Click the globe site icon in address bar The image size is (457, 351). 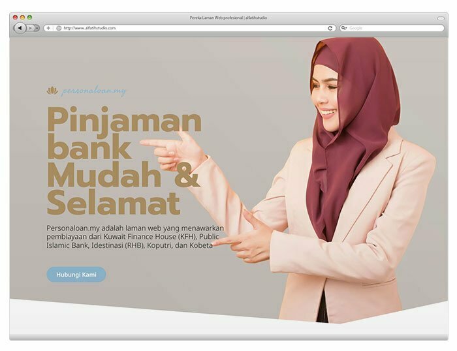(59, 28)
